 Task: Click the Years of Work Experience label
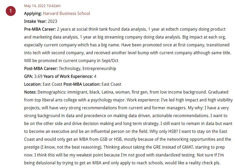(x=68, y=77)
